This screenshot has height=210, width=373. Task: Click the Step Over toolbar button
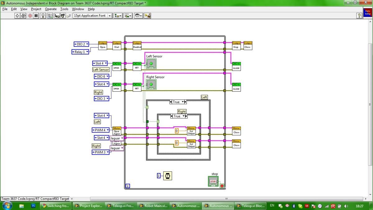pos(63,16)
